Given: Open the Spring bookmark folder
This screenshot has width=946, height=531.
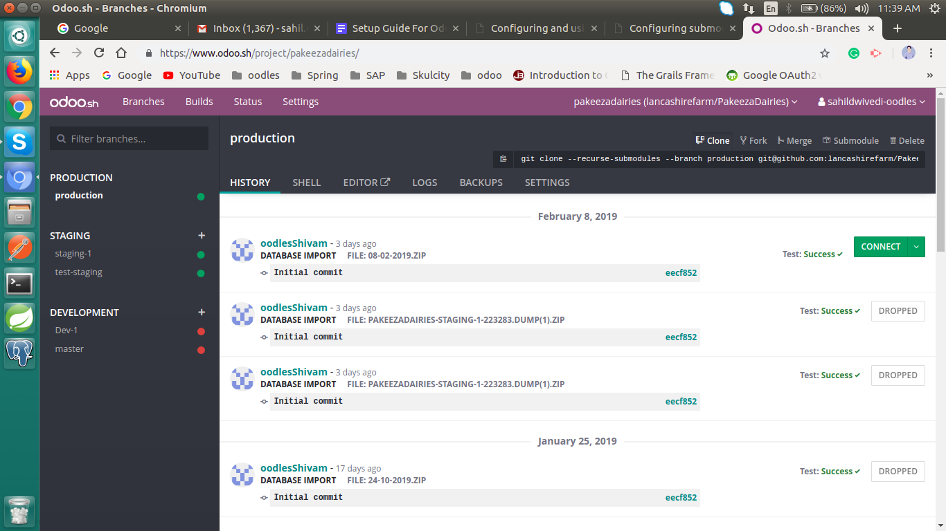Looking at the screenshot, I should coord(314,75).
